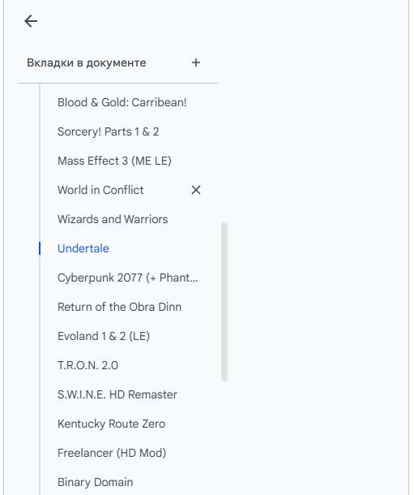Open the Blood & Gold: Carribean! tab
This screenshot has width=414, height=495.
pos(122,102)
